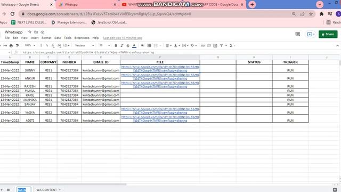Viewport: 341px width, 192px height.
Task: Click the Insert chart icon
Action: (x=215, y=45)
